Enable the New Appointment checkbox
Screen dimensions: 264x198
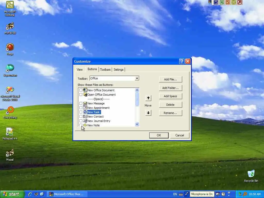81,108
